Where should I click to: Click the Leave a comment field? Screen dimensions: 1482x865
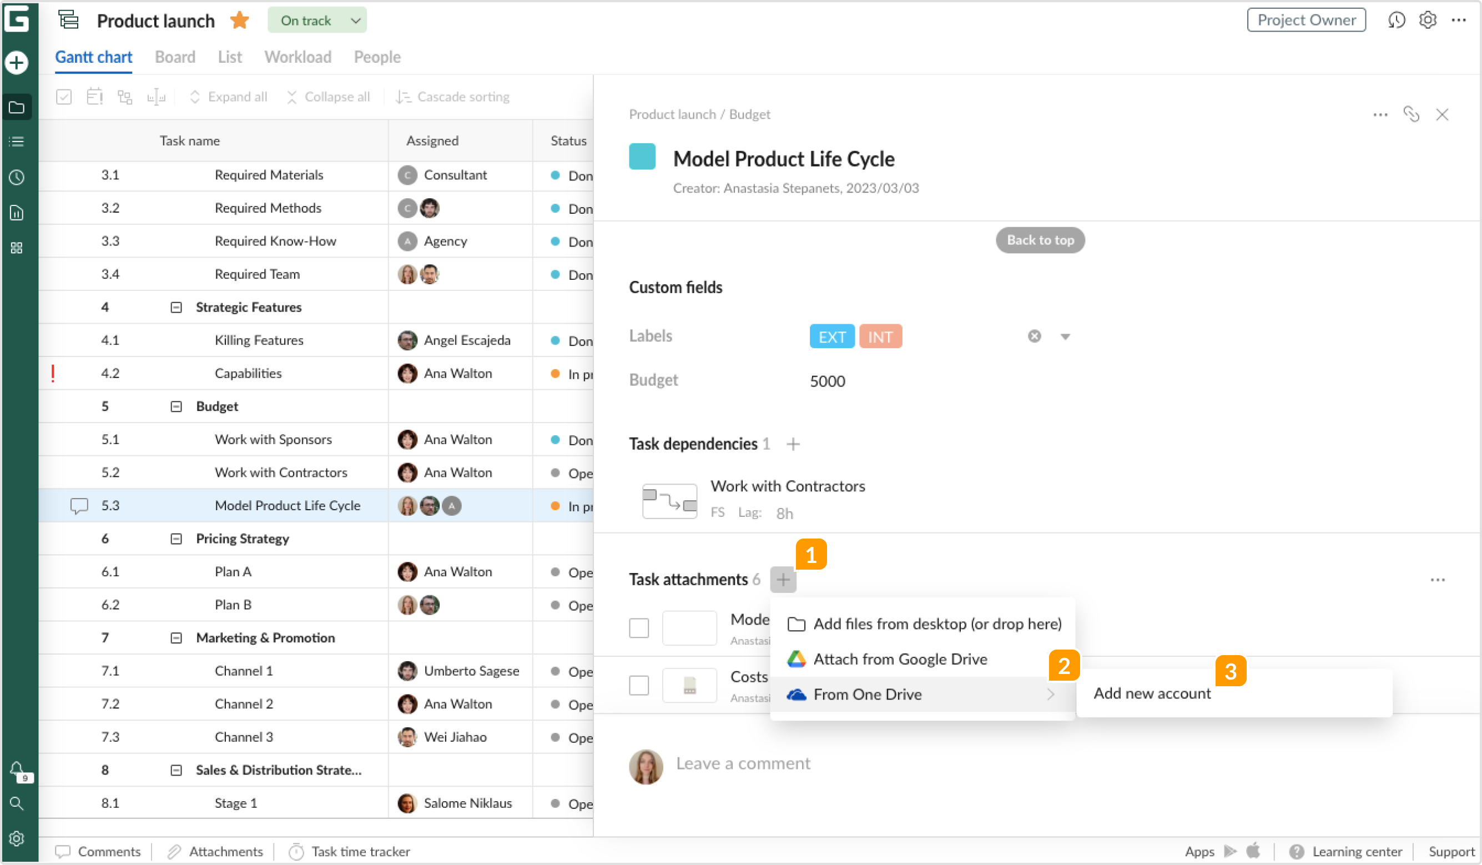[x=743, y=764]
